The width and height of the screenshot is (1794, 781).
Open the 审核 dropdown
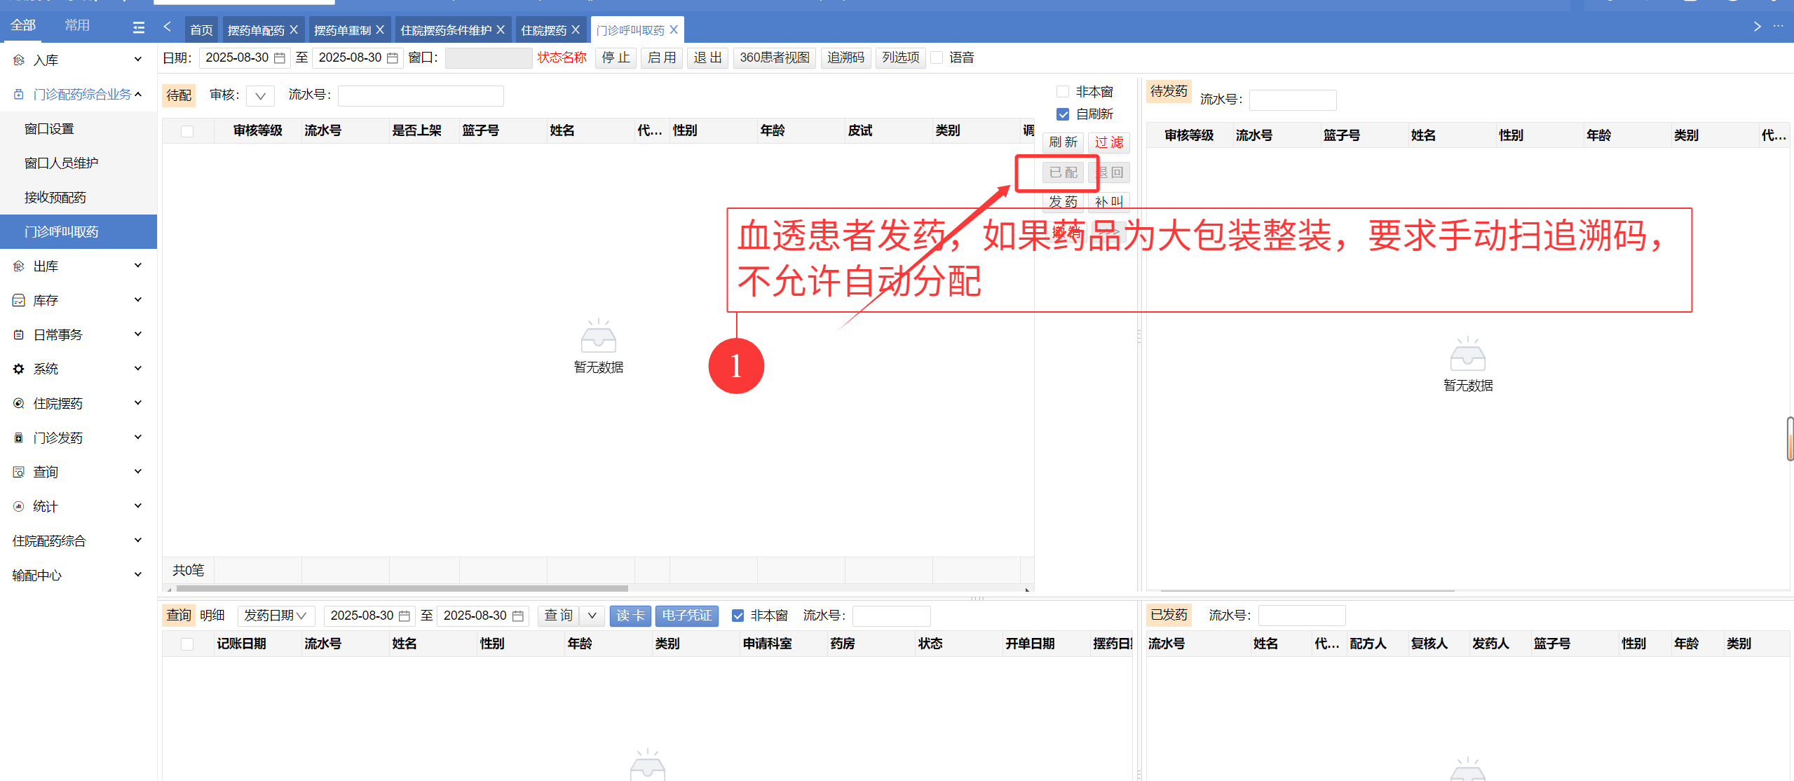pyautogui.click(x=260, y=96)
